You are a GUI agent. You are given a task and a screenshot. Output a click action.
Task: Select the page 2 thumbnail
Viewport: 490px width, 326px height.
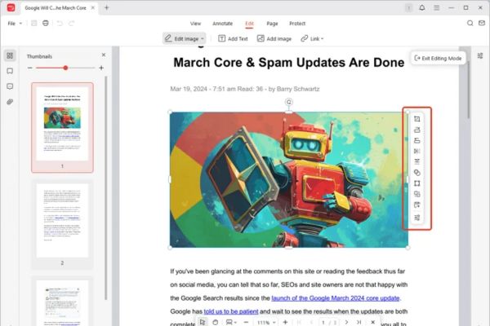[62, 220]
